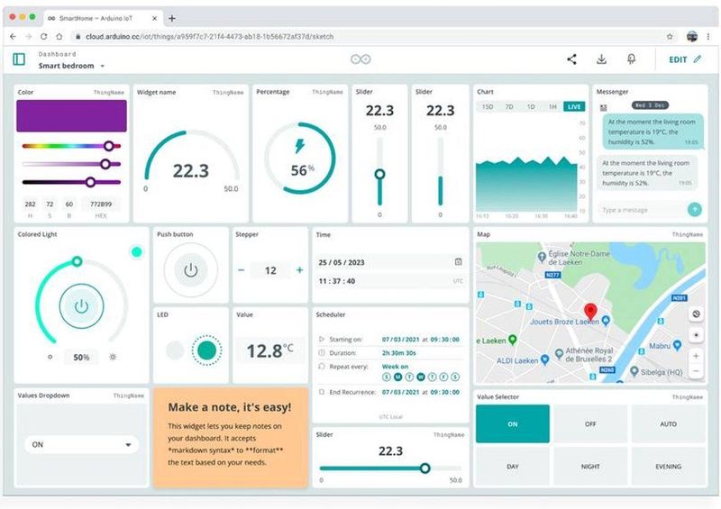Click the map zoom in plus icon
This screenshot has height=509, width=721.
695,356
